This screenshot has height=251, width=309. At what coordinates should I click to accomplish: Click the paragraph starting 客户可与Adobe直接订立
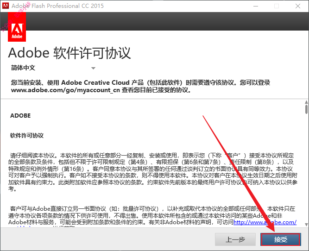[152, 215]
